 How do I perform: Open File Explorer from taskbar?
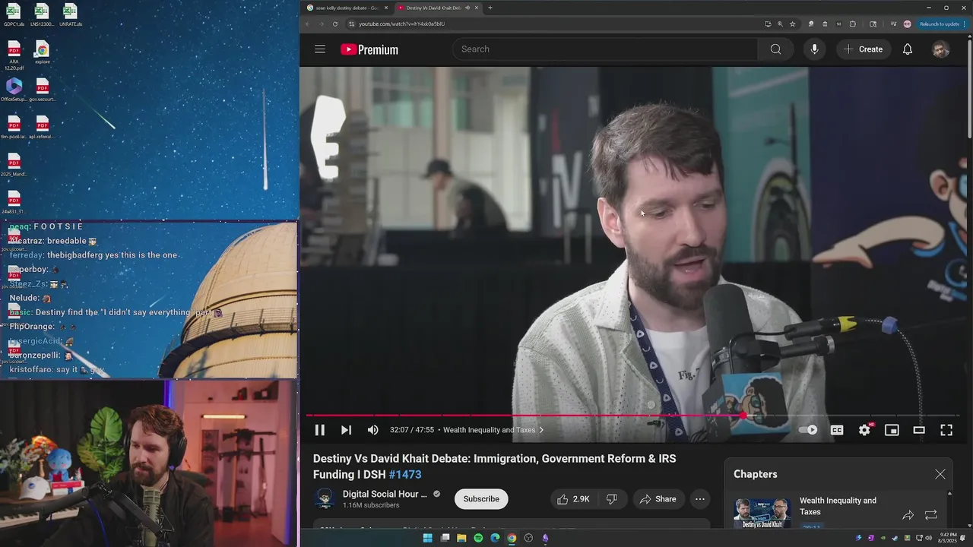461,538
